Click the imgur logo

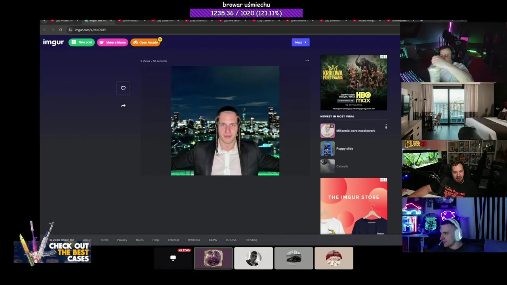tap(53, 42)
